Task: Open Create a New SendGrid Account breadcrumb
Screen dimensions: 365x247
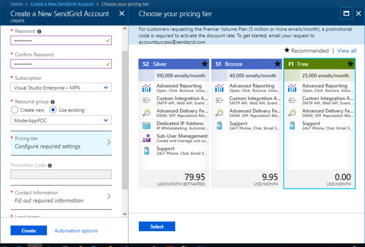Action: [x=62, y=4]
